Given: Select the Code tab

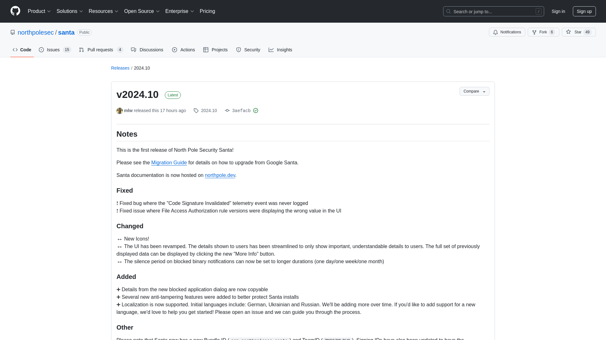Looking at the screenshot, I should 22,49.
